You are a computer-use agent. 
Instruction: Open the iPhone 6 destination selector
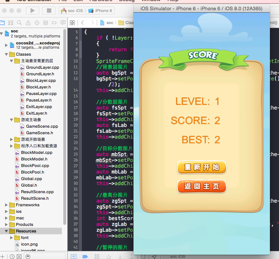coord(100,11)
